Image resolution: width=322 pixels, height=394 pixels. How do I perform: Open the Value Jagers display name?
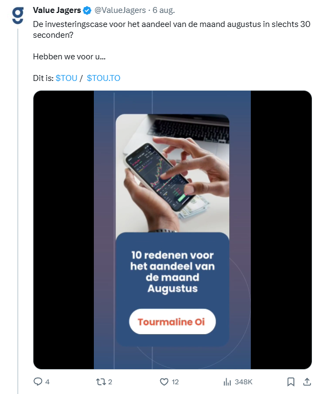pyautogui.click(x=57, y=10)
